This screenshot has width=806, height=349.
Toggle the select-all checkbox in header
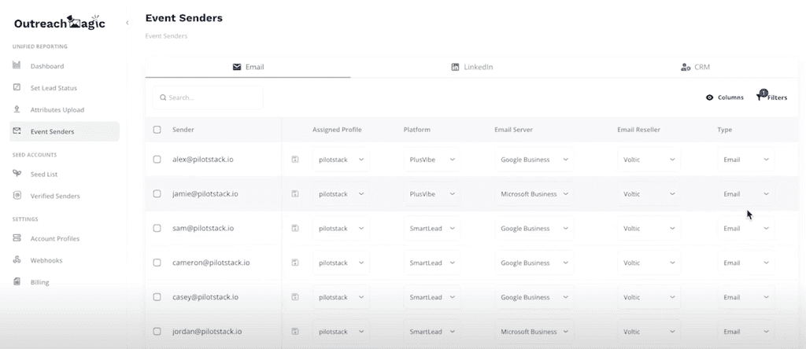point(157,130)
